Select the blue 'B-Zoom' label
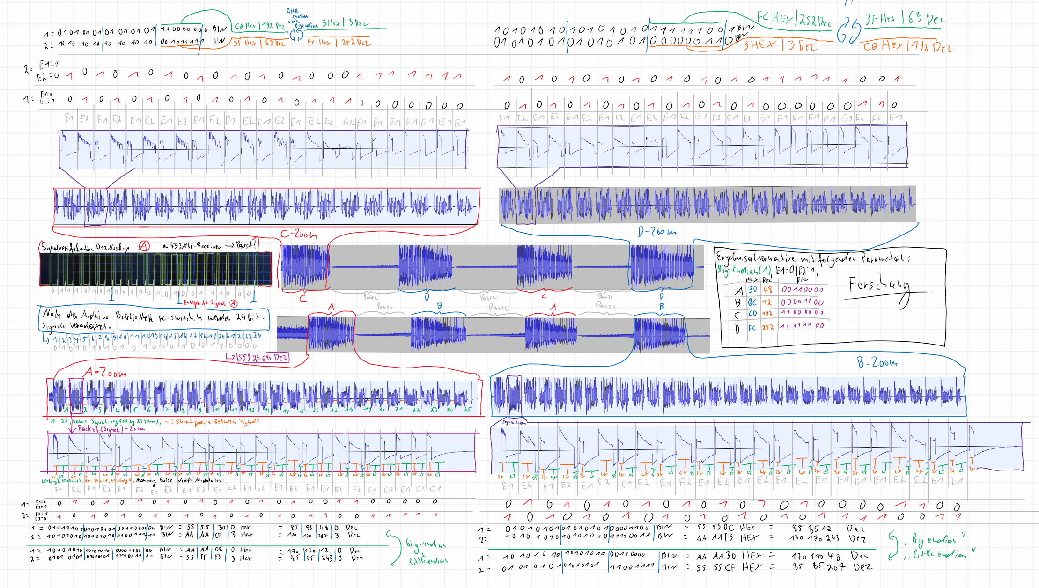 point(877,362)
